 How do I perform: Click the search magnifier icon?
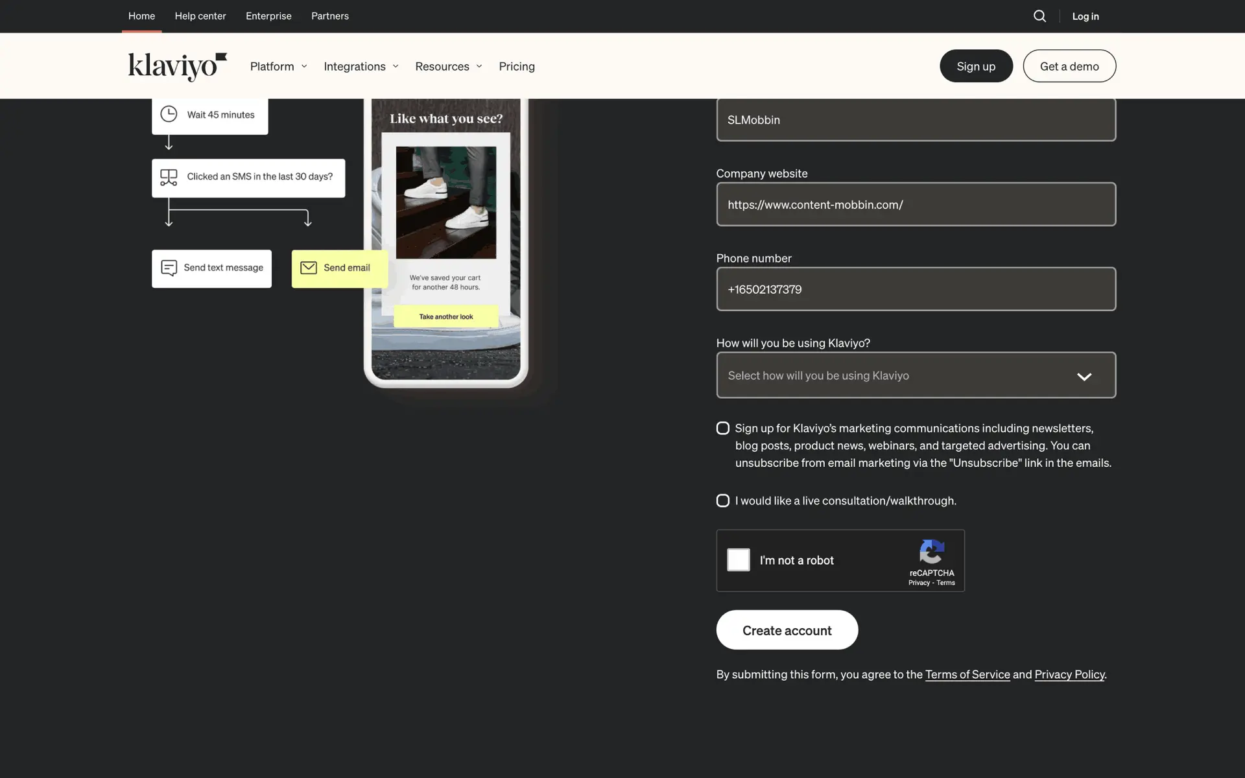tap(1039, 16)
